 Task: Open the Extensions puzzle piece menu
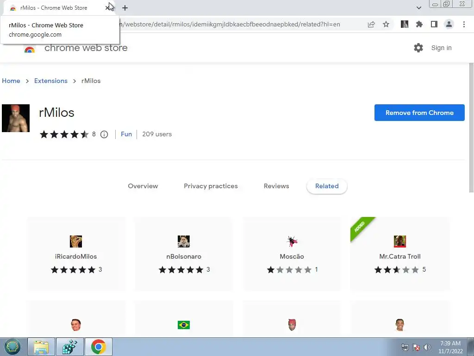(x=419, y=24)
